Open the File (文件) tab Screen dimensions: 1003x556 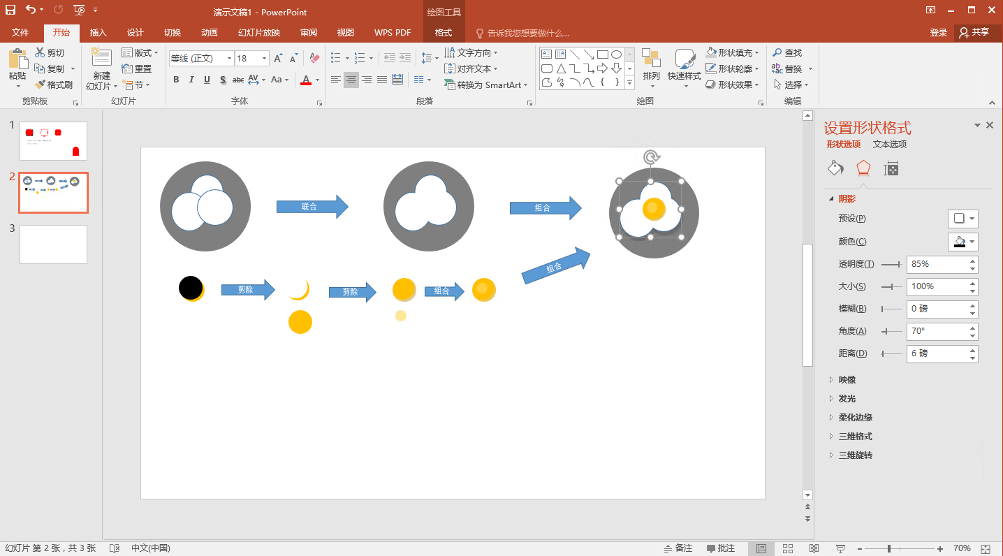pyautogui.click(x=20, y=33)
